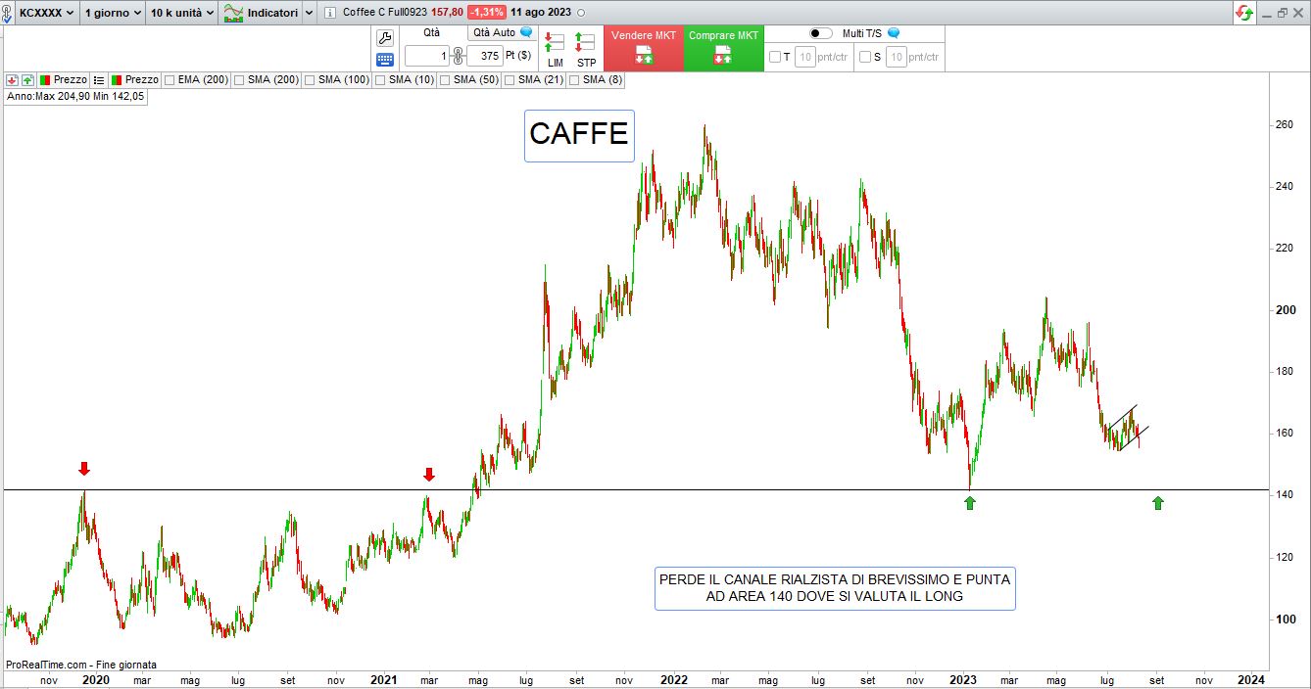This screenshot has height=689, width=1311.
Task: Click the Qtà quantity input field
Action: tap(427, 56)
